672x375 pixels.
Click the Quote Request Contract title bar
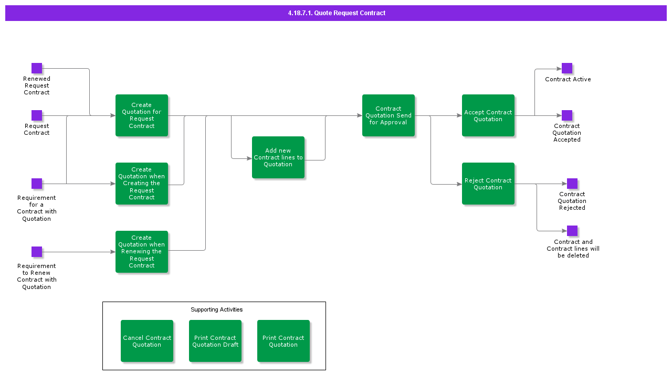336,13
